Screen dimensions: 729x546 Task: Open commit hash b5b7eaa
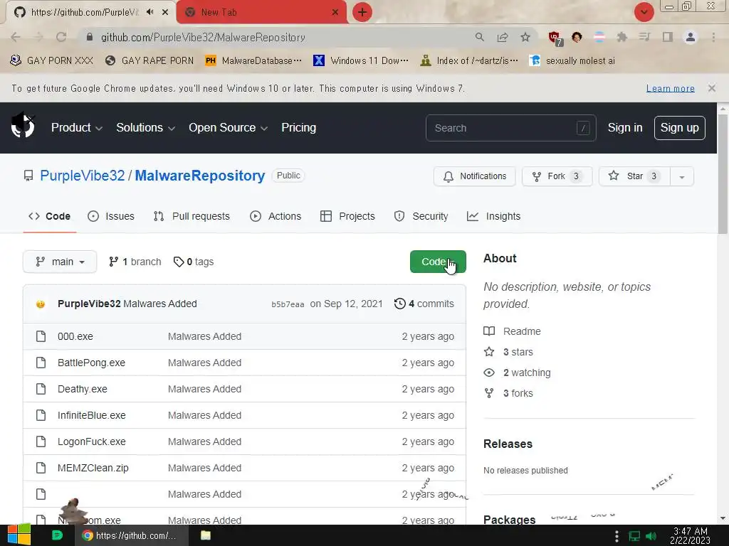tap(288, 304)
